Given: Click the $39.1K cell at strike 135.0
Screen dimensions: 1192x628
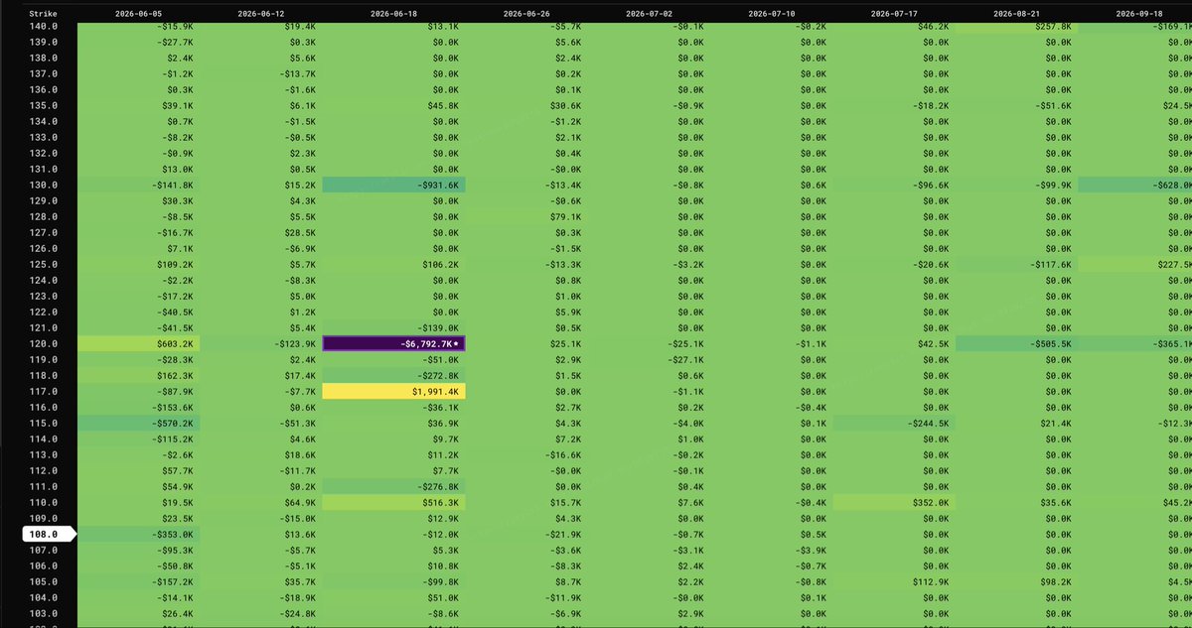Looking at the screenshot, I should pos(139,105).
